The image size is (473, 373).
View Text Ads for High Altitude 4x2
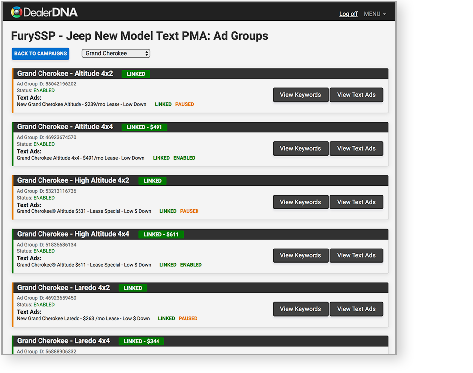[356, 202]
